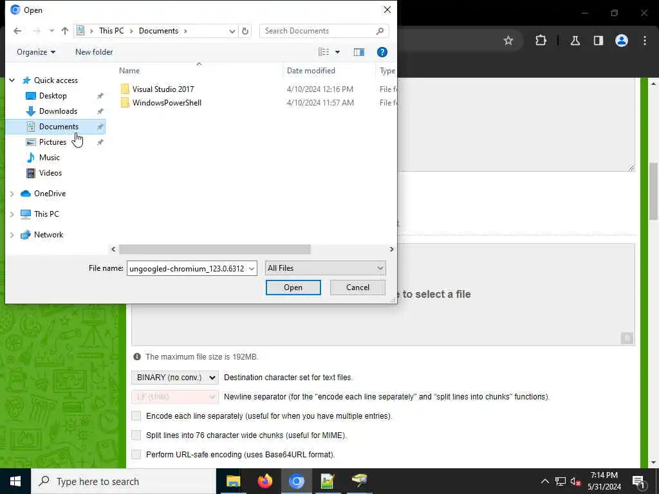Screen dimensions: 659x494
Task: Open Firefox from taskbar
Action: [265, 481]
